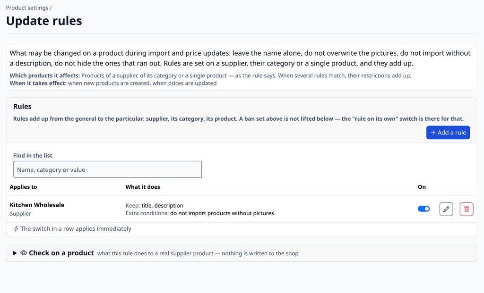Delete the Kitchen Wholesale rule with the trash icon

(467, 209)
